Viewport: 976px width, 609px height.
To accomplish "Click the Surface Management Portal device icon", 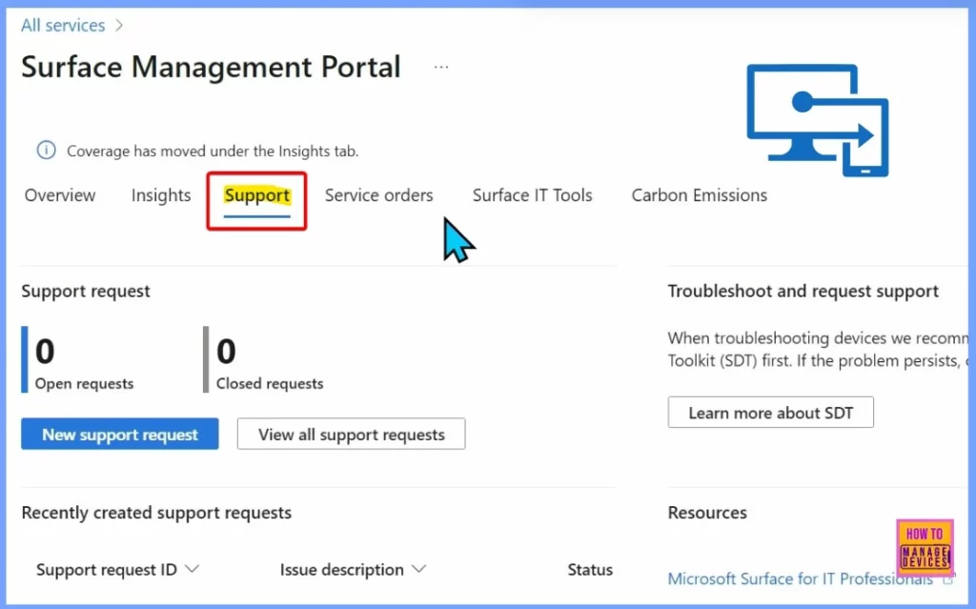I will tap(817, 119).
